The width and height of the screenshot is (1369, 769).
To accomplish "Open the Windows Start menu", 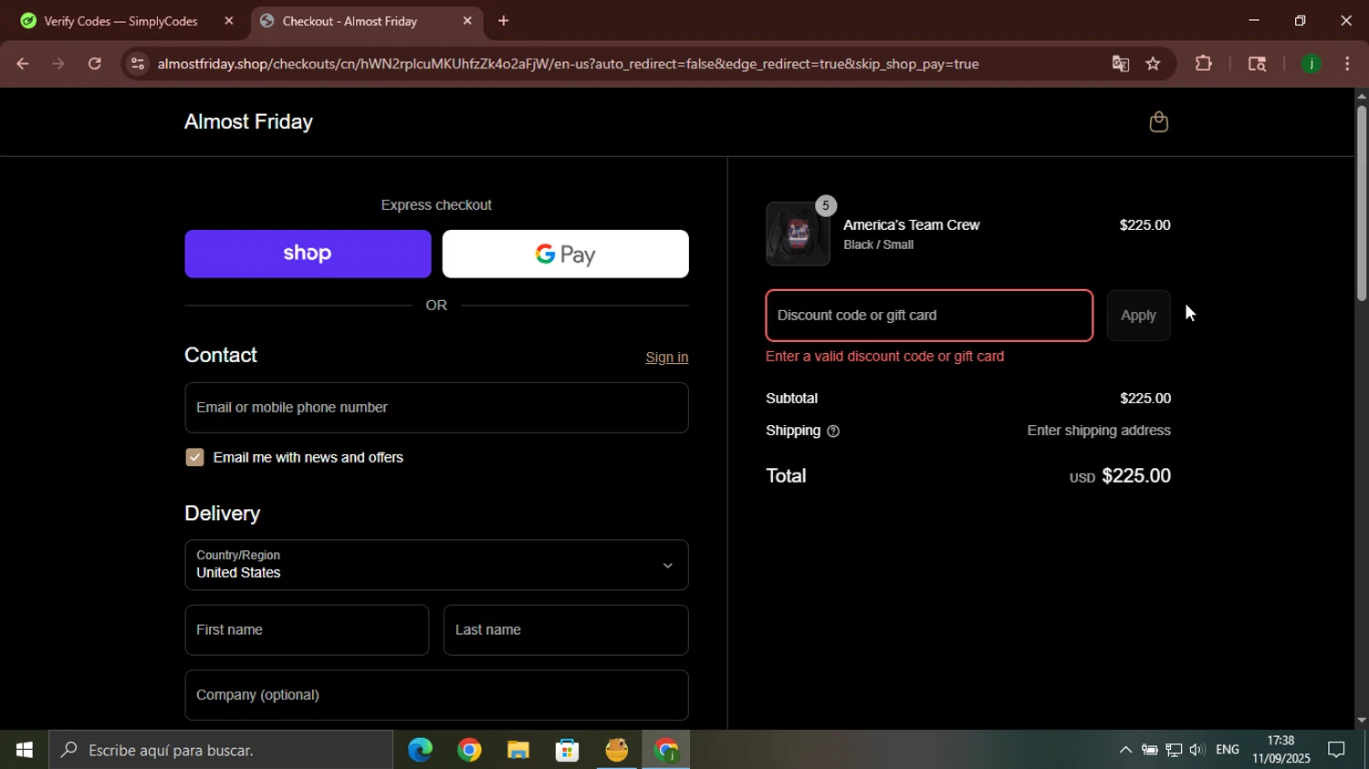I will pos(25,750).
